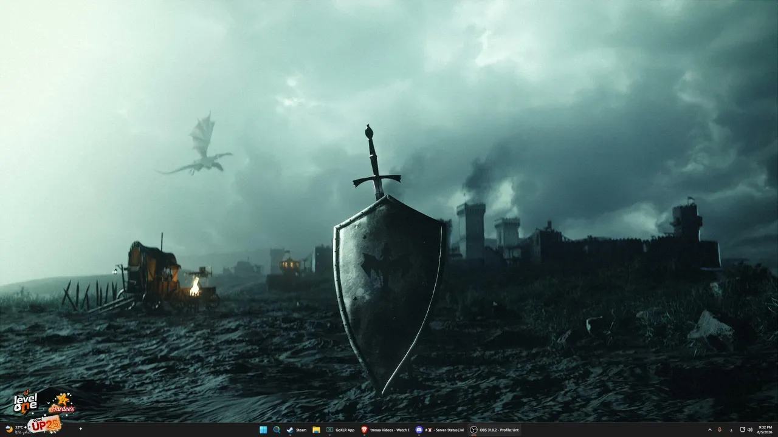Click the microphone tray icon

coord(720,430)
